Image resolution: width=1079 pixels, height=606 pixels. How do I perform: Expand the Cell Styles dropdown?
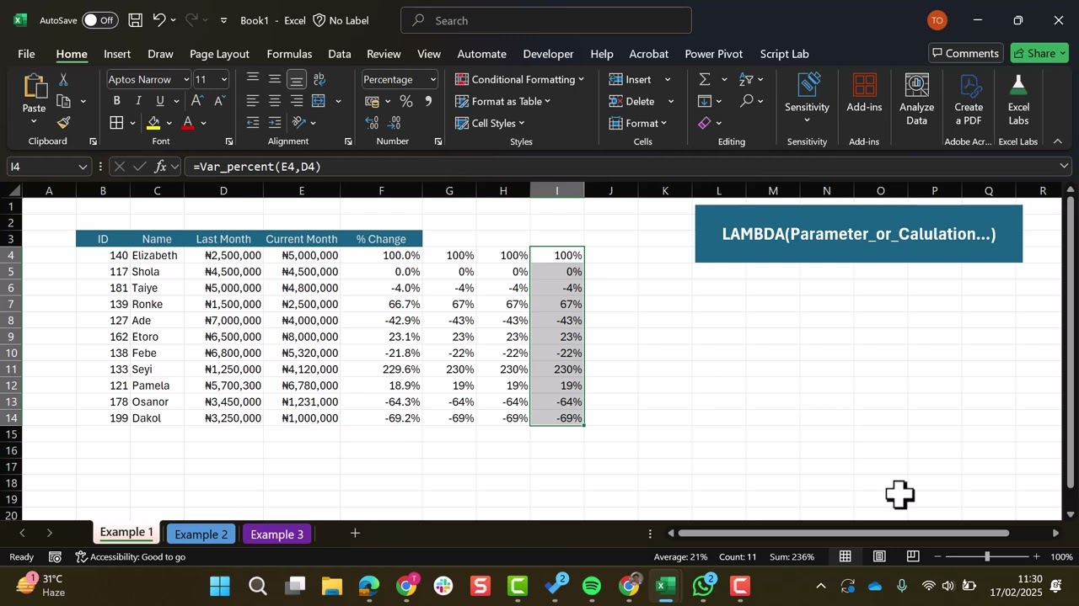tap(489, 123)
